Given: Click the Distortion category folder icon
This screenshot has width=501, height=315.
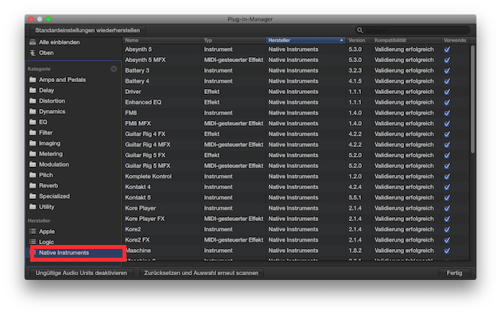Looking at the screenshot, I should [x=33, y=101].
